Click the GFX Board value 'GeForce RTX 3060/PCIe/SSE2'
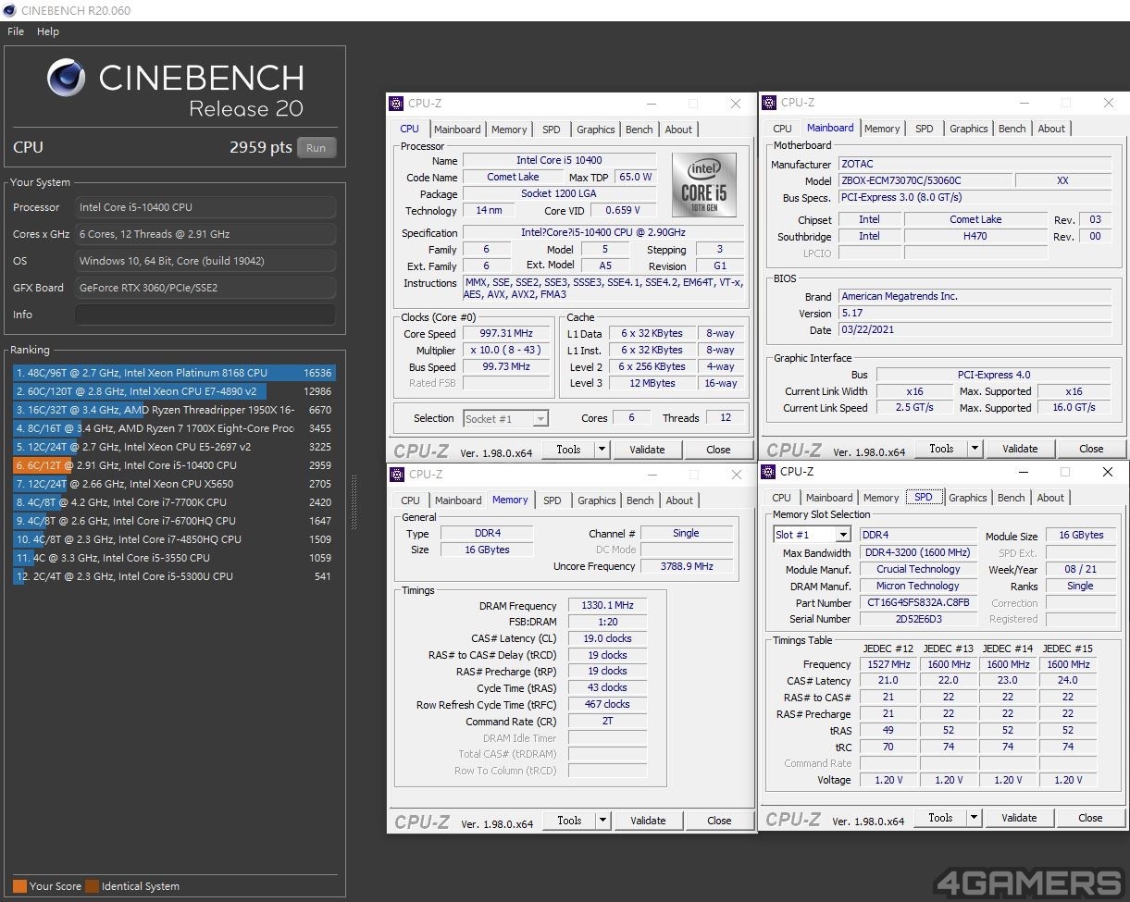 (x=205, y=288)
